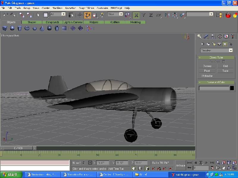Toggle Restrict to Y axis constraint
Screen dimensions: 238x178
pos(144,15)
